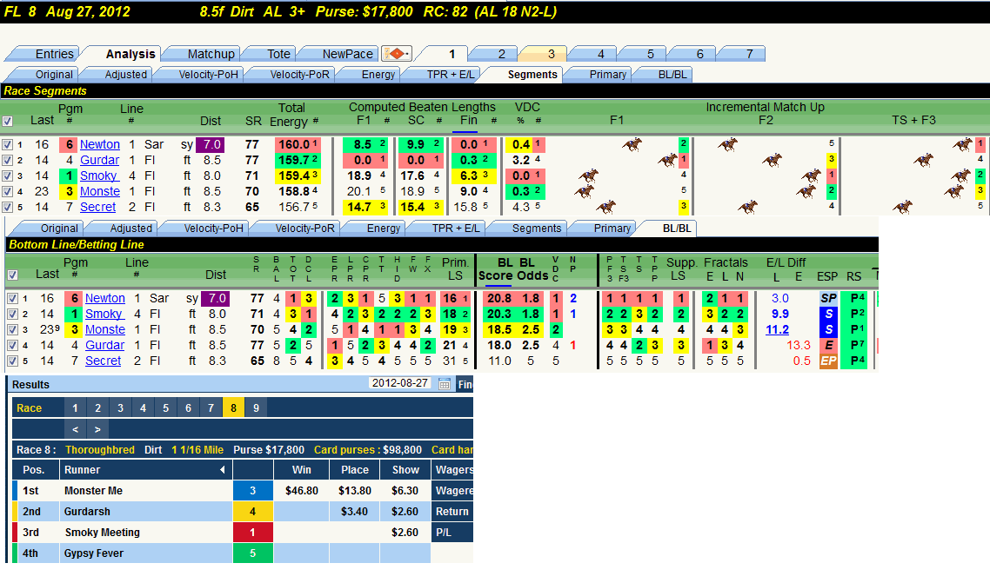This screenshot has height=583, width=990.
Task: Click Gurdar's horse icon in the TS + F3 column
Action: click(923, 160)
